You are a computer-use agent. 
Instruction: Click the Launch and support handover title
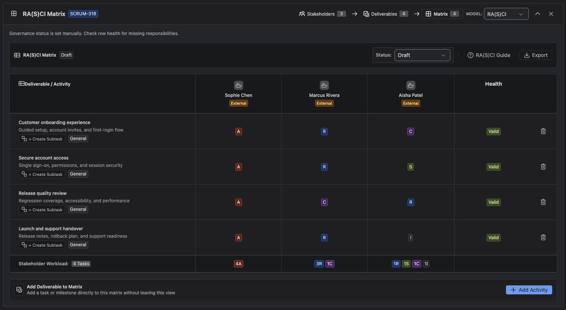51,229
